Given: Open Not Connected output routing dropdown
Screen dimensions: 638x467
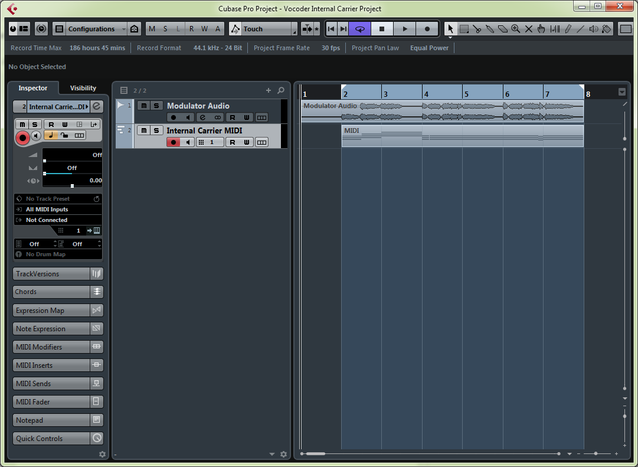Looking at the screenshot, I should click(x=58, y=220).
